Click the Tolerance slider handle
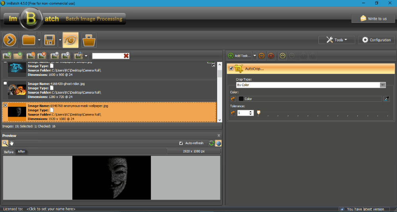This screenshot has height=212, width=397. [x=258, y=113]
